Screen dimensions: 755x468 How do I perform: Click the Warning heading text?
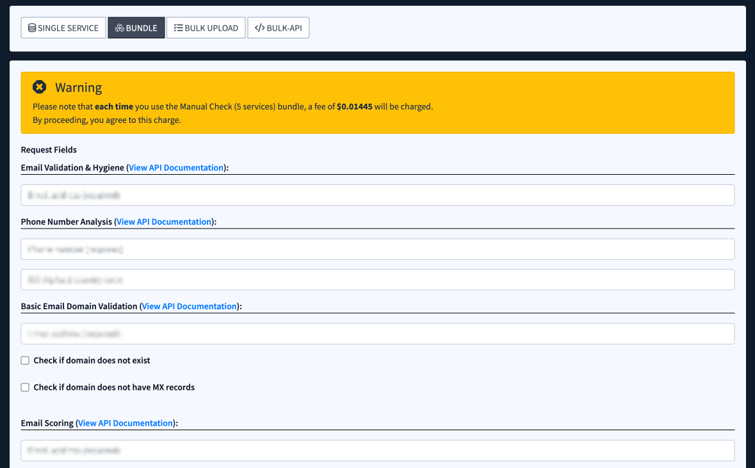(x=79, y=88)
